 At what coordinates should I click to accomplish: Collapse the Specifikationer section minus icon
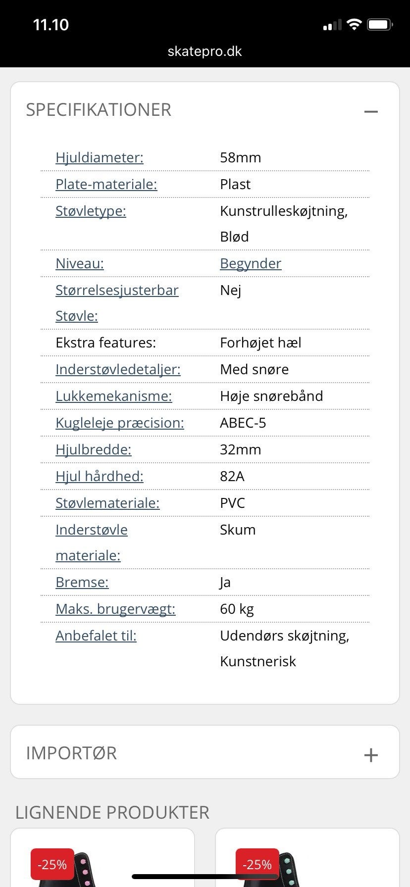pyautogui.click(x=370, y=111)
